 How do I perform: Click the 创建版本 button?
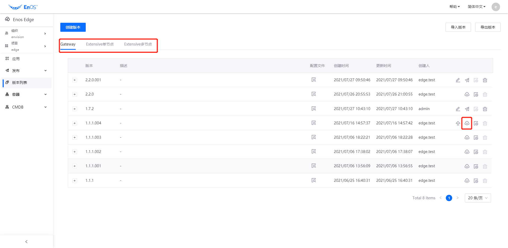click(x=73, y=27)
